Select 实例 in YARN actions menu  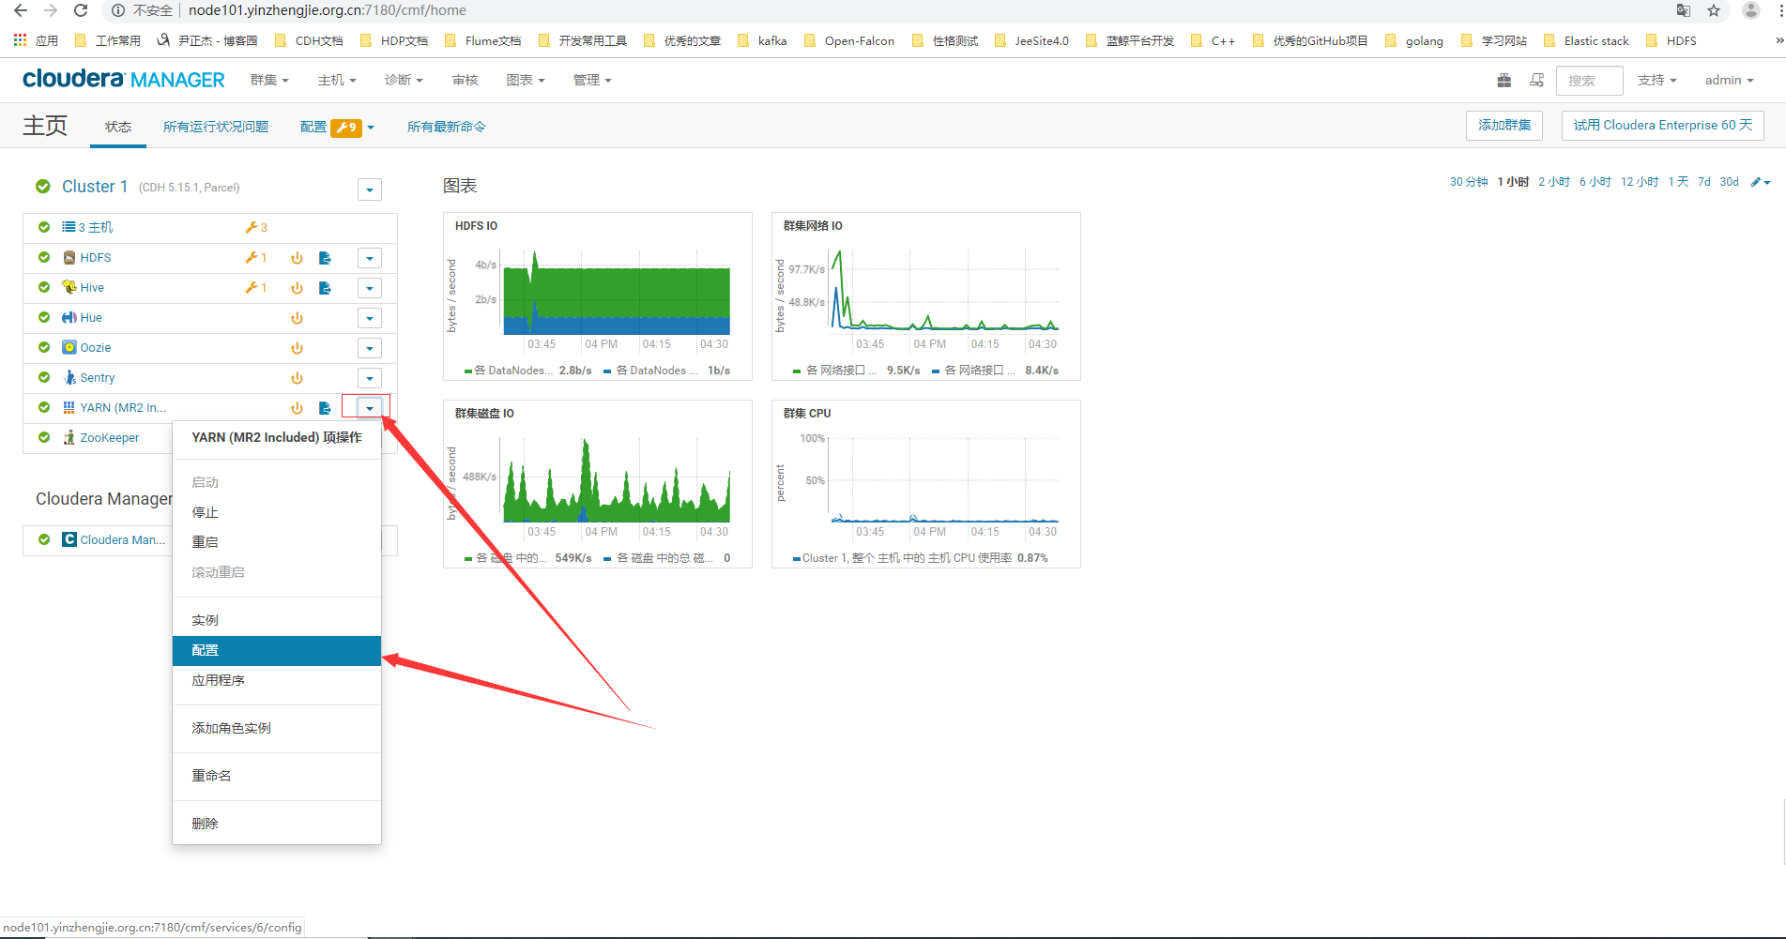[x=277, y=620]
